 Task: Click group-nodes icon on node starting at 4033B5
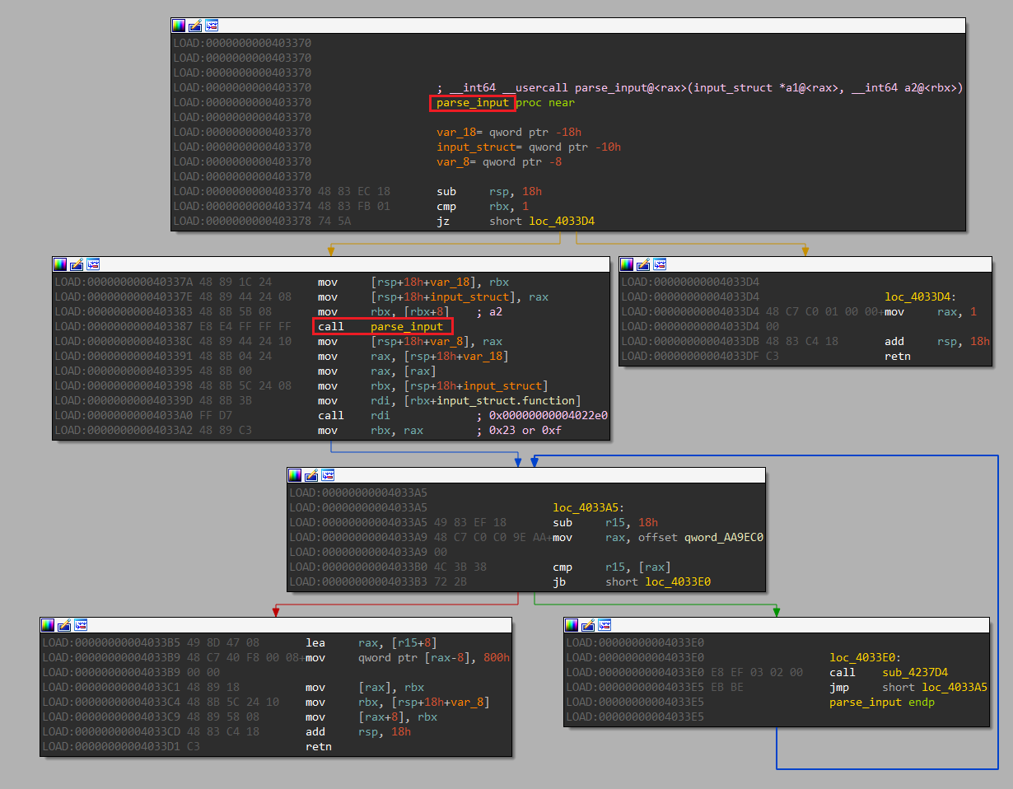pyautogui.click(x=81, y=625)
